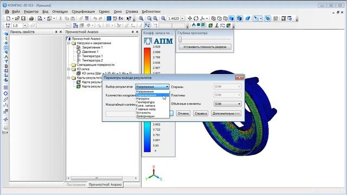Open the zoom scale 1.4625 dropdown
Viewport: 347px width, 195px height.
(x=182, y=18)
